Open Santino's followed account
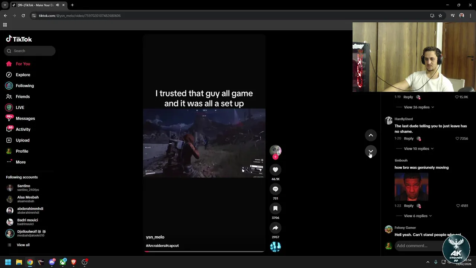Image resolution: width=476 pixels, height=268 pixels. [x=28, y=188]
